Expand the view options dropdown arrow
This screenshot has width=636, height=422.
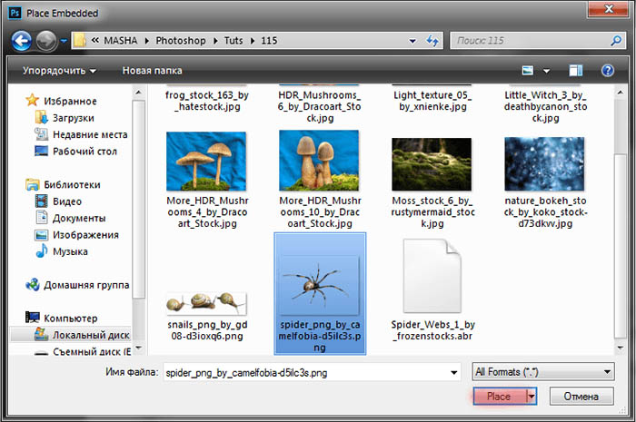(x=546, y=71)
